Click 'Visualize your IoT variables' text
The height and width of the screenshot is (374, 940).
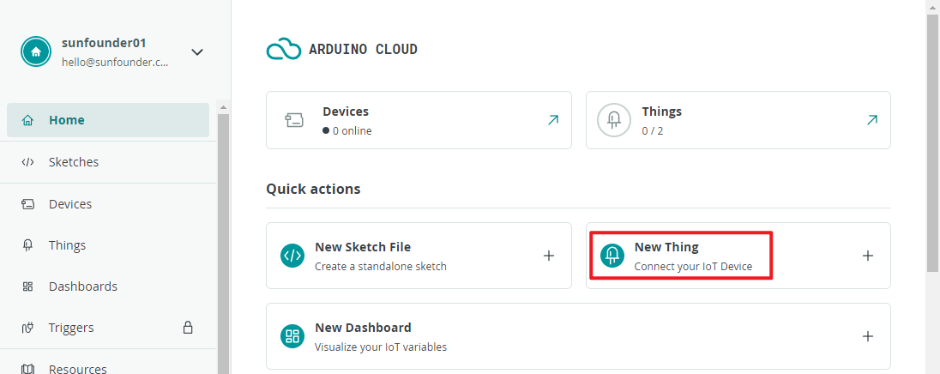(381, 347)
